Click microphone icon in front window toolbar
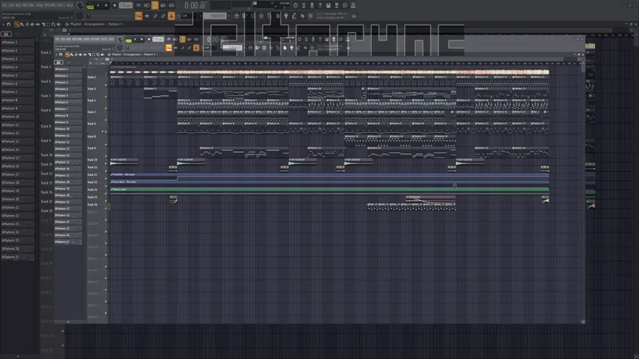 tap(312, 39)
